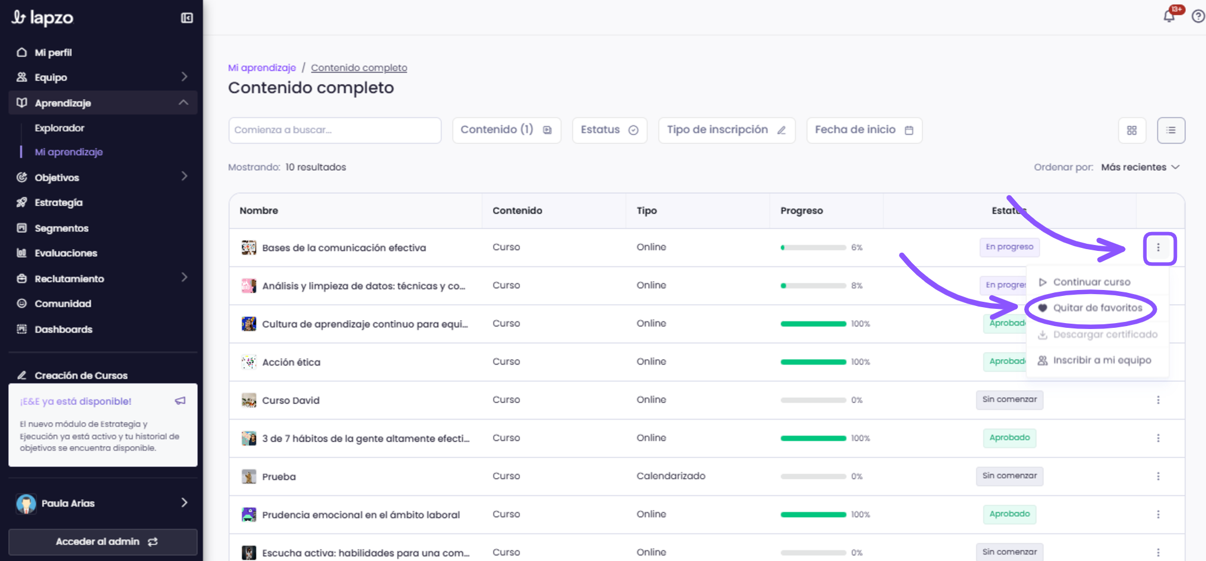
Task: Follow the Mi aprendizaje breadcrumb link
Action: (262, 68)
